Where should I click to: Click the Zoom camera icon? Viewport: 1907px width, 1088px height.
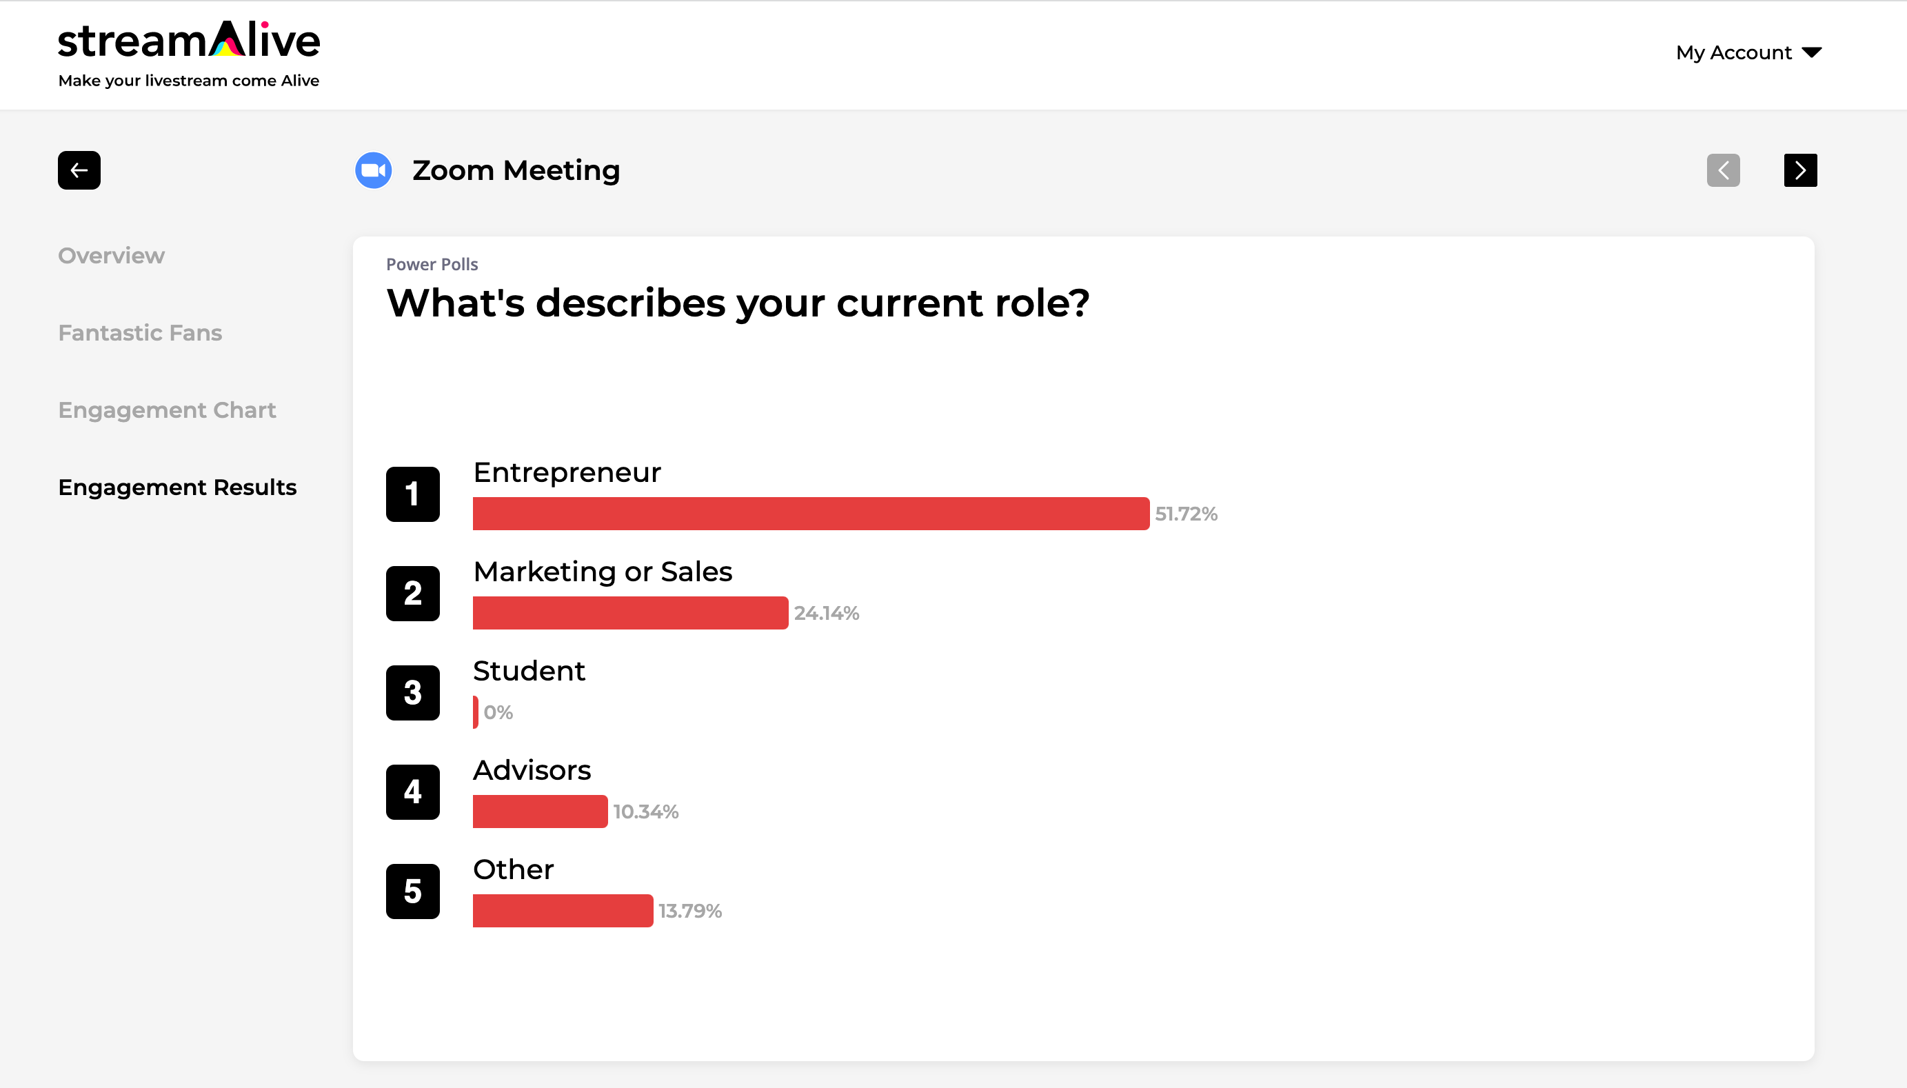click(374, 170)
